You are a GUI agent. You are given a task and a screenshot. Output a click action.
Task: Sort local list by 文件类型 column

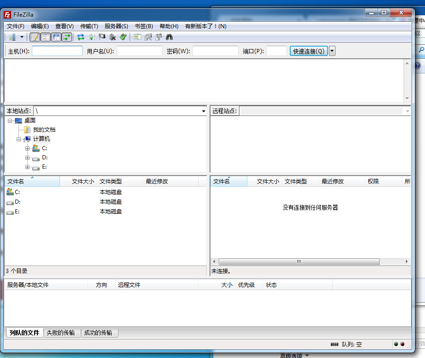click(120, 181)
